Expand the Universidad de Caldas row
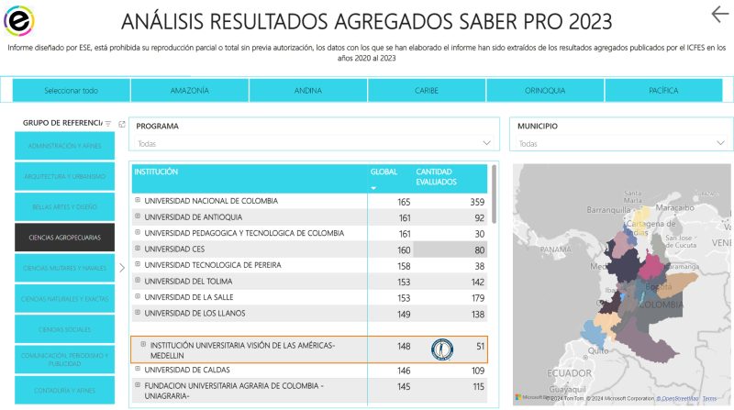 pyautogui.click(x=138, y=370)
